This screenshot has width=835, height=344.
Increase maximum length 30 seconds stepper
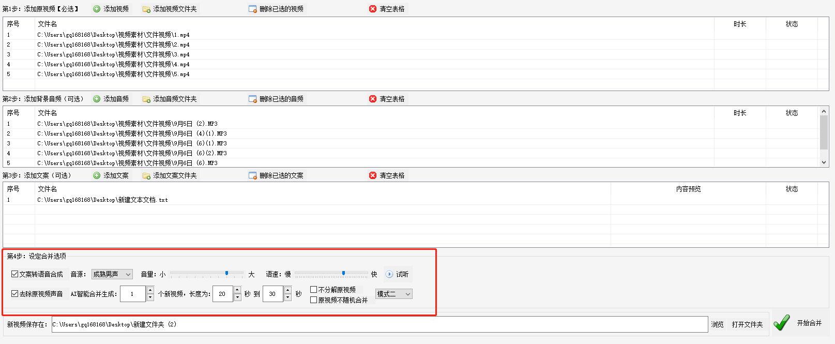click(x=288, y=290)
